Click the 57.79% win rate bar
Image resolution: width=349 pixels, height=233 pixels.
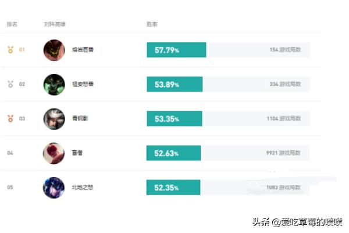tap(176, 50)
